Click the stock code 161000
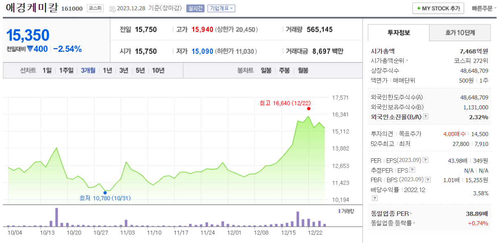The height and width of the screenshot is (243, 504). (x=72, y=9)
